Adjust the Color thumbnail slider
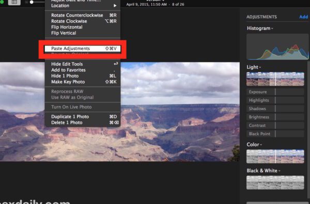 [275, 156]
